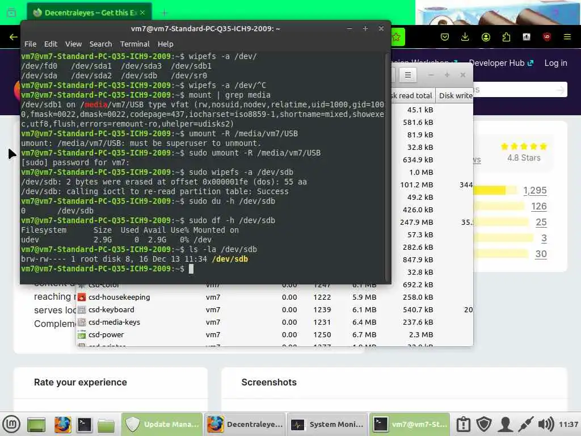The image size is (581, 436).
Task: Click the 101.2 MB disk read value
Action: pos(416,185)
